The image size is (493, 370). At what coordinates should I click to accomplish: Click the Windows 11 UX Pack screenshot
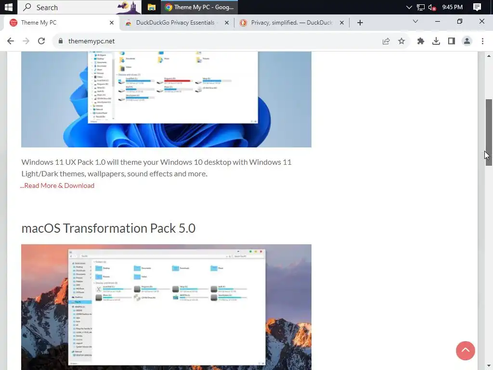pyautogui.click(x=166, y=99)
